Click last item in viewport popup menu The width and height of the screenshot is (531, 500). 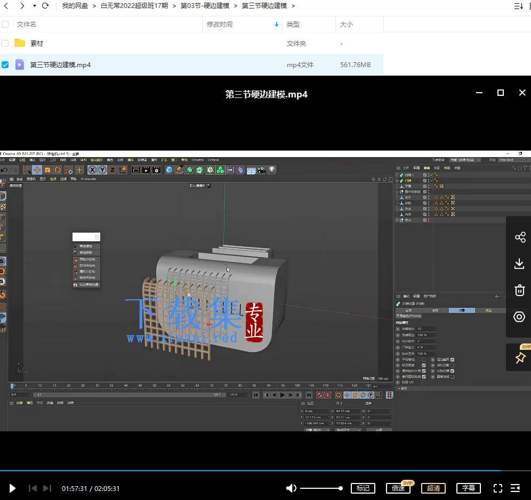click(86, 284)
